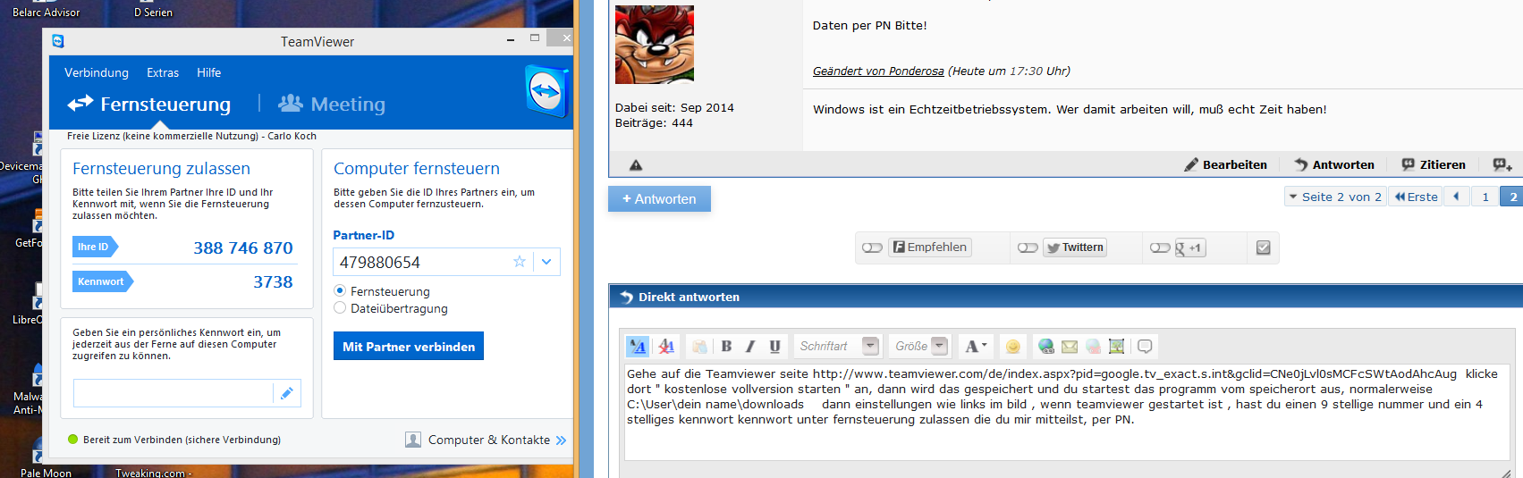The image size is (1523, 478).
Task: Remove link with the unlink globe icon
Action: (1093, 347)
